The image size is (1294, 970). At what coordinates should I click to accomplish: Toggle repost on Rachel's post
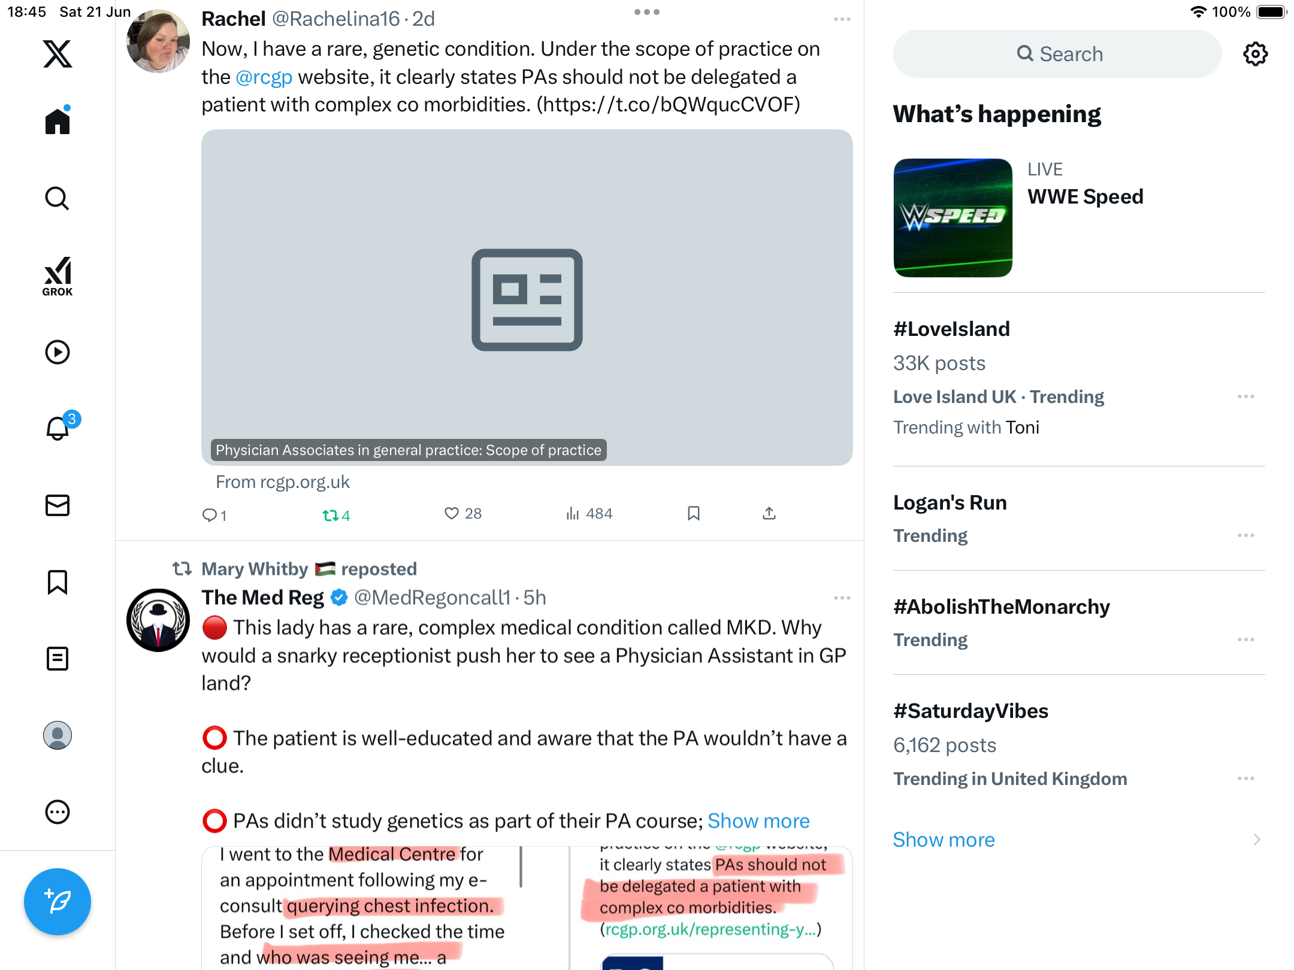336,515
